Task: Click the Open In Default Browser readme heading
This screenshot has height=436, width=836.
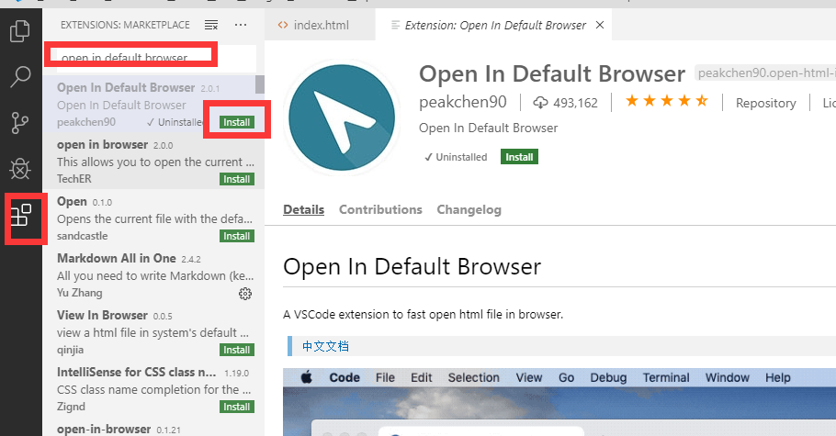Action: (412, 266)
